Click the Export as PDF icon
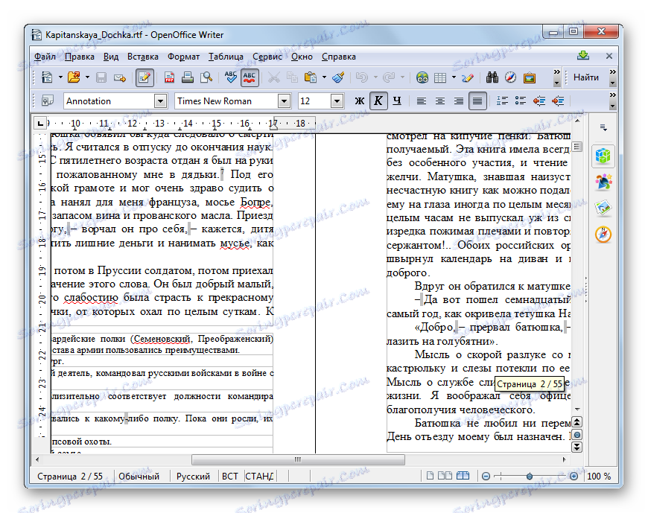 pyautogui.click(x=169, y=77)
